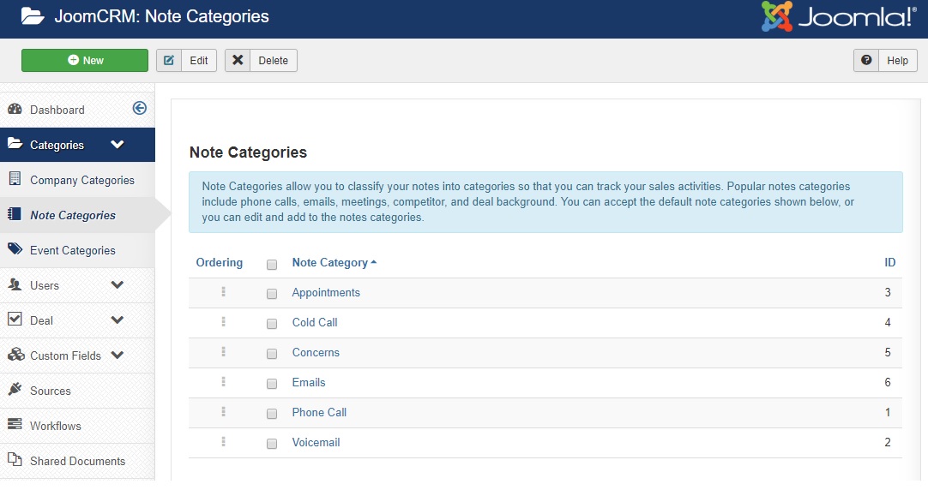Open the Concerns category link
Image resolution: width=928 pixels, height=490 pixels.
pos(316,353)
